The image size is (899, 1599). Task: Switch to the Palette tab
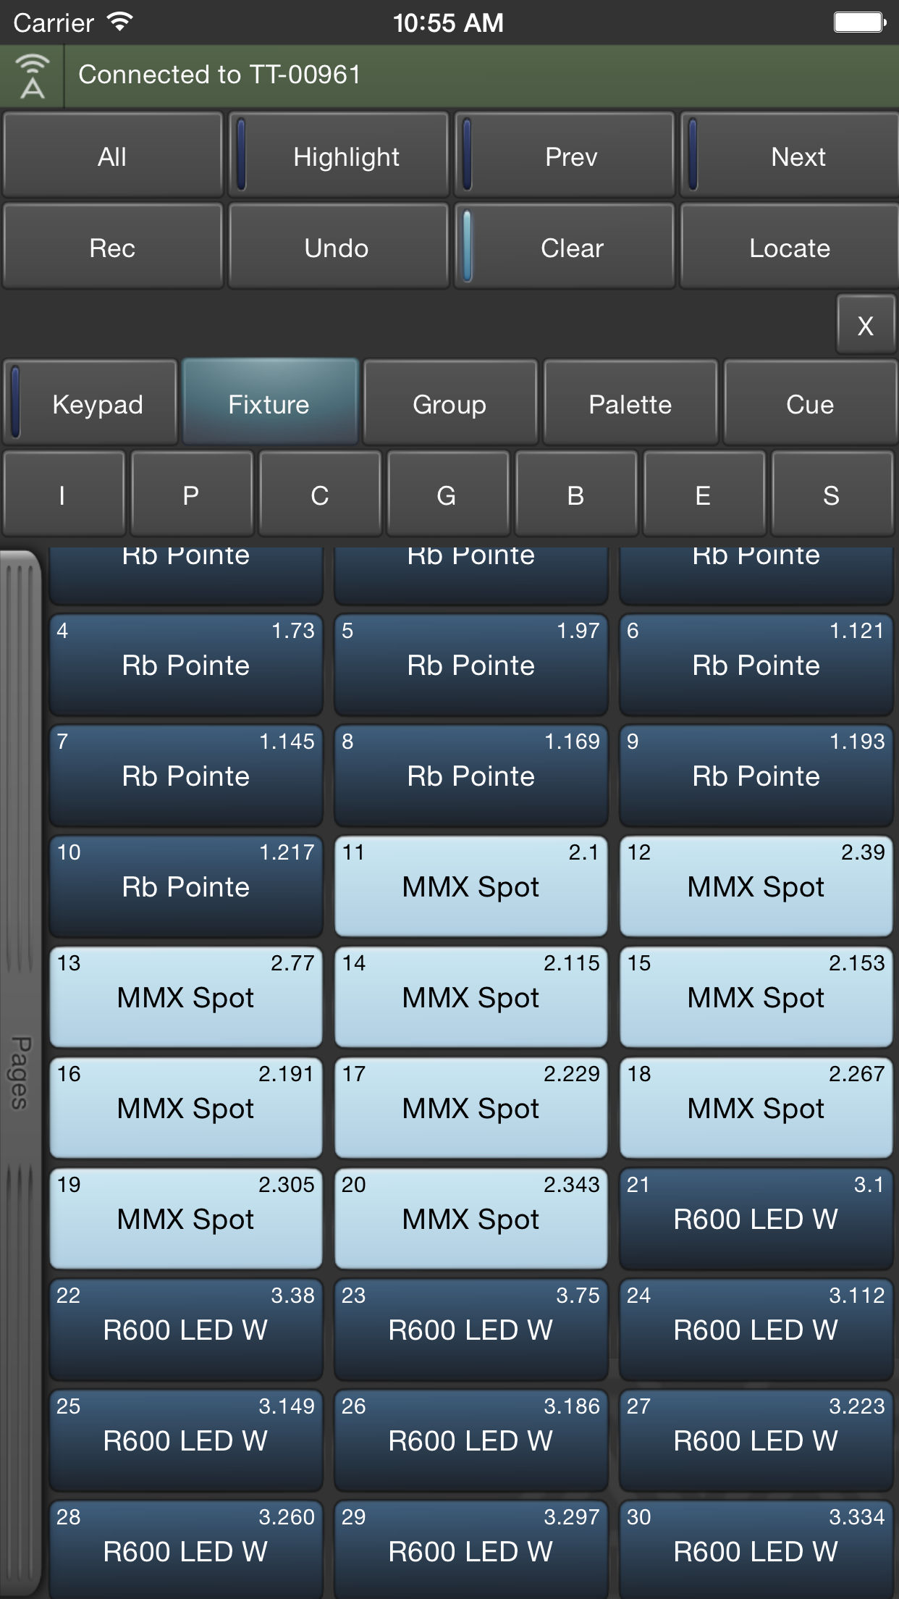[630, 403]
